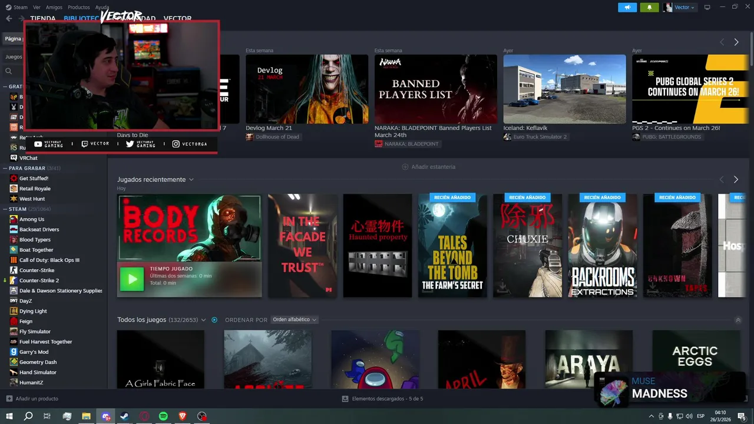Open the Iceland: Keflavík news card

click(564, 89)
